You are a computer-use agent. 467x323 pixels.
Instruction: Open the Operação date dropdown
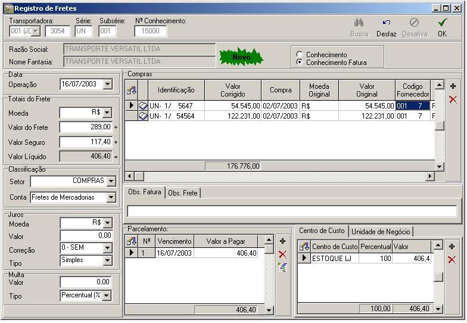pyautogui.click(x=107, y=85)
